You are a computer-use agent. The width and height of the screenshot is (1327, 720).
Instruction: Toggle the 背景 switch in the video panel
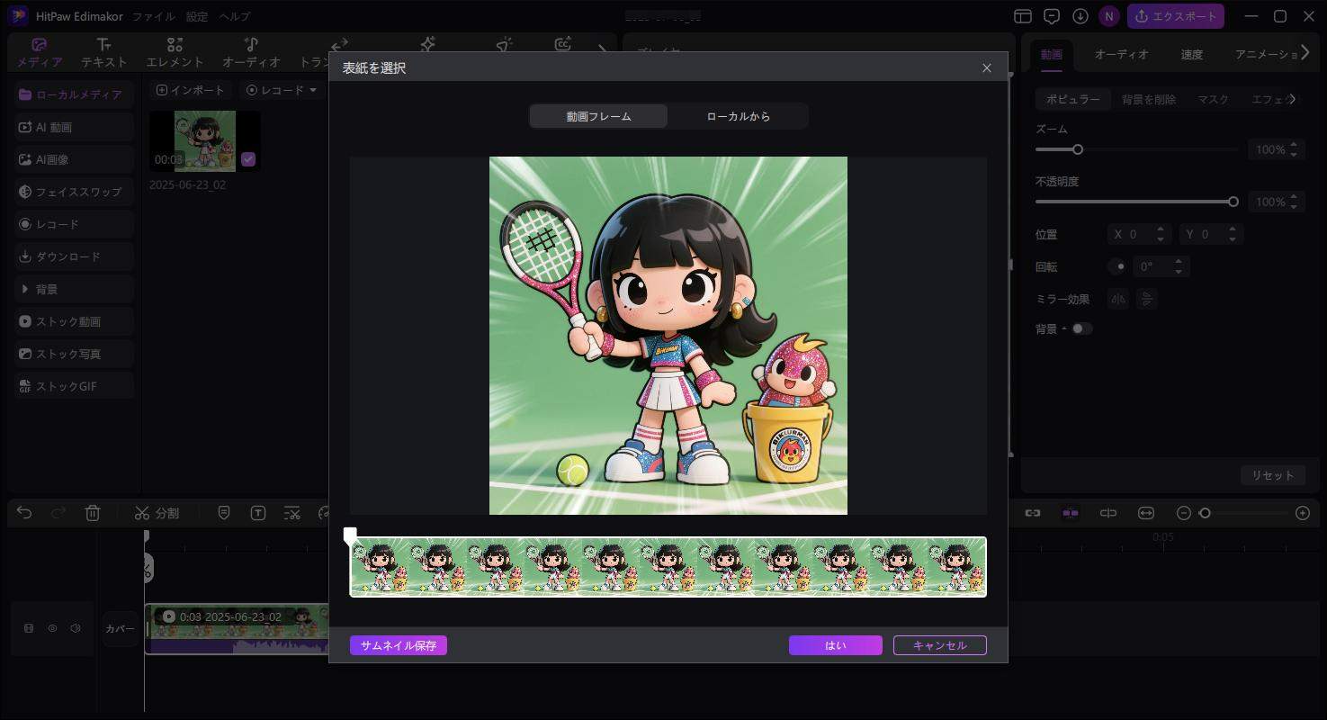click(x=1082, y=328)
